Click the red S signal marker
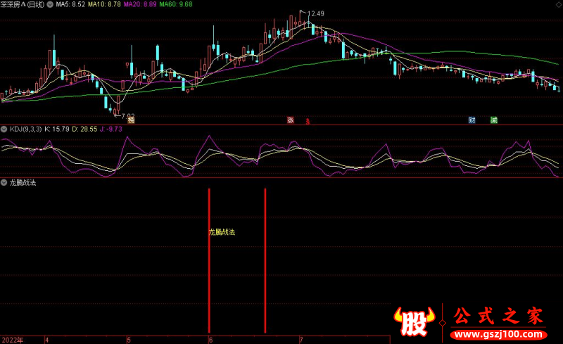The width and height of the screenshot is (563, 344). pyautogui.click(x=308, y=121)
